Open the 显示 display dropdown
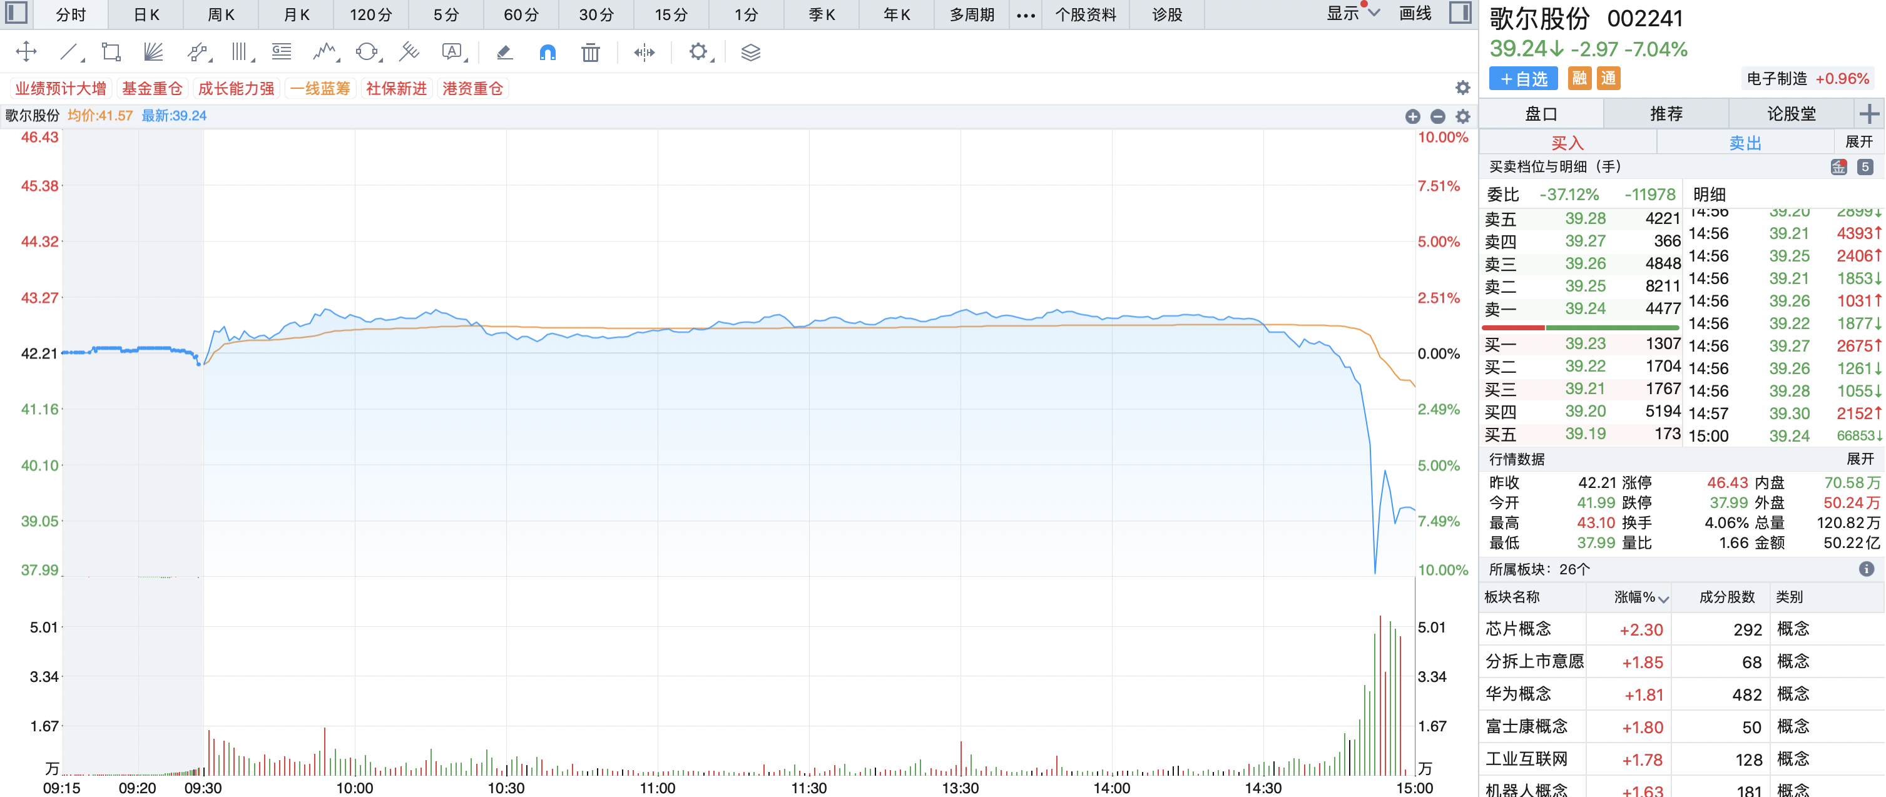The image size is (1886, 797). click(x=1353, y=13)
